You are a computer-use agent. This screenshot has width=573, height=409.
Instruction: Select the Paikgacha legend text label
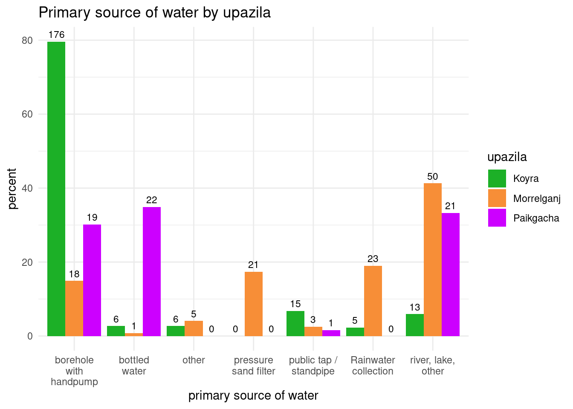coord(536,218)
